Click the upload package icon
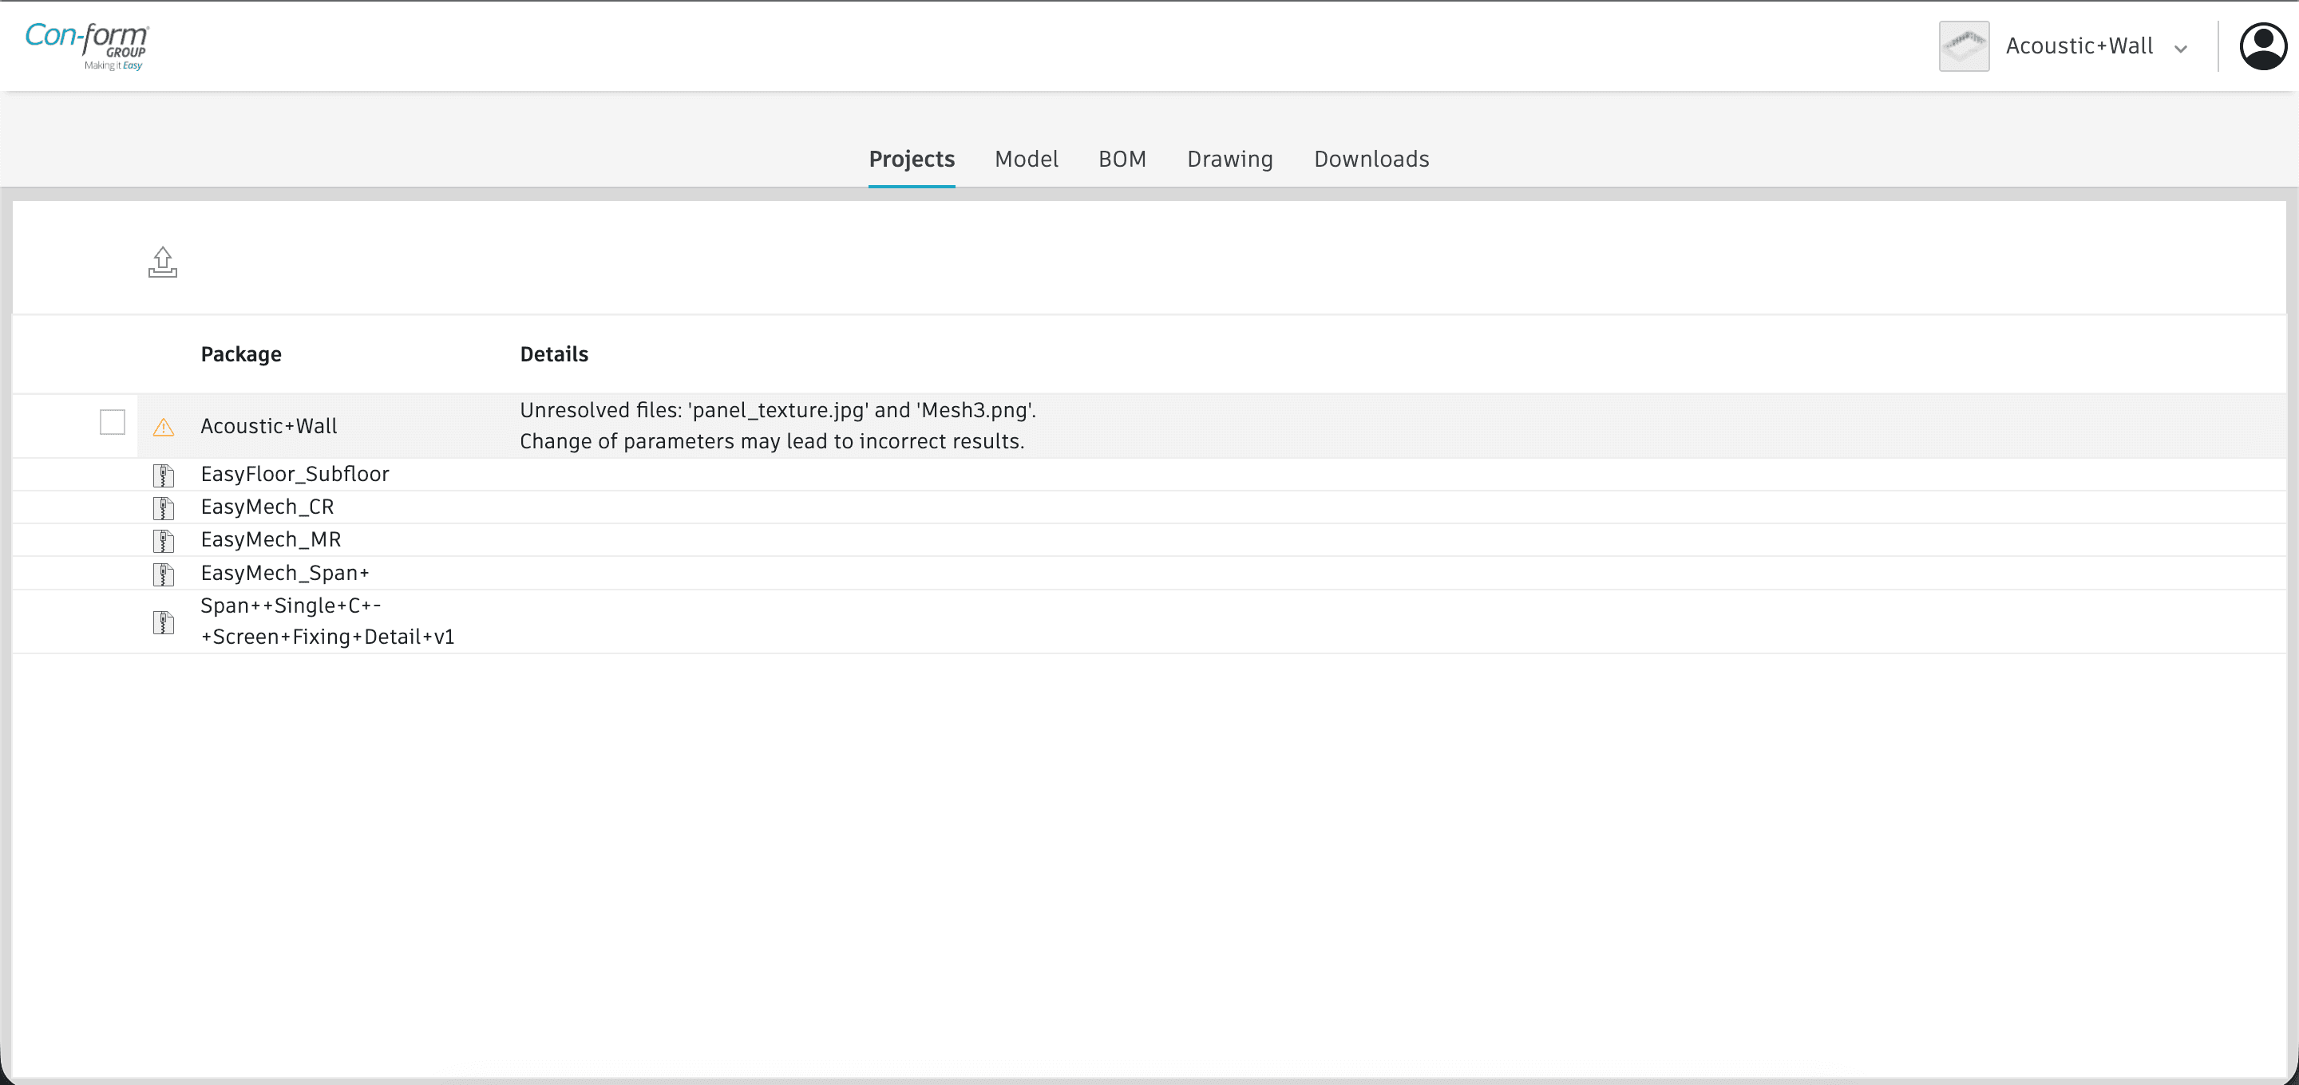This screenshot has height=1085, width=2299. pos(162,262)
